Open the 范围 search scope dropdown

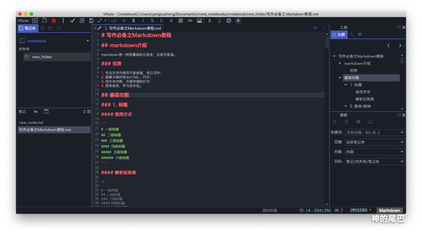click(x=375, y=142)
